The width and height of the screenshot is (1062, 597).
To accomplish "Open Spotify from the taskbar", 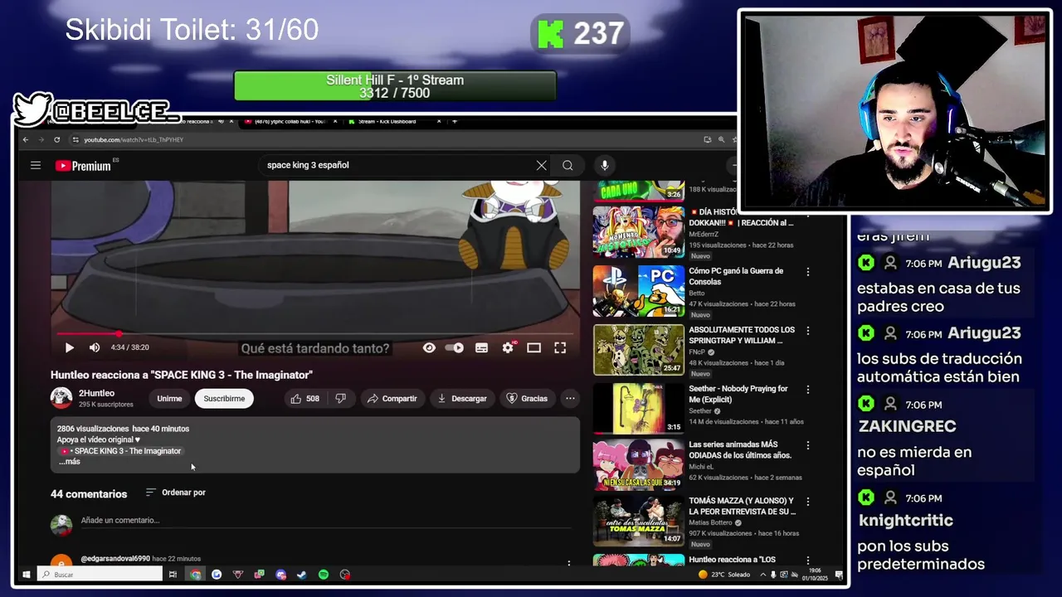I will (x=324, y=575).
